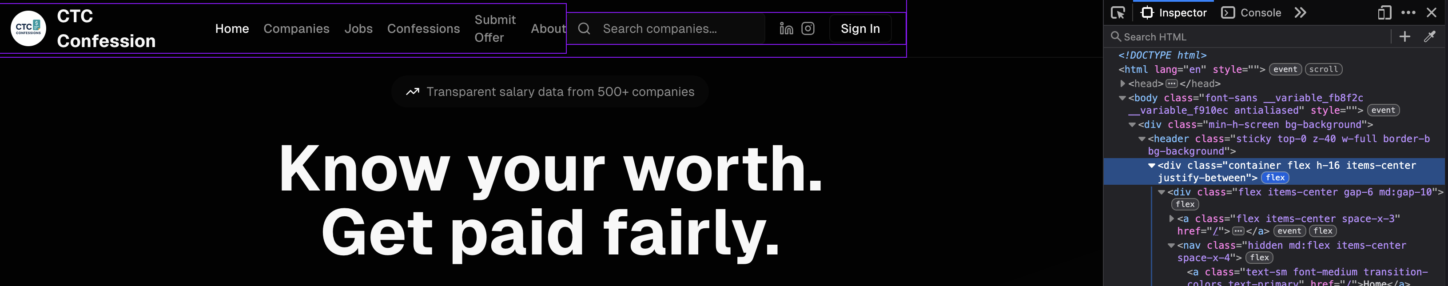Click the Sign In button
This screenshot has width=1448, height=286.
[x=859, y=29]
